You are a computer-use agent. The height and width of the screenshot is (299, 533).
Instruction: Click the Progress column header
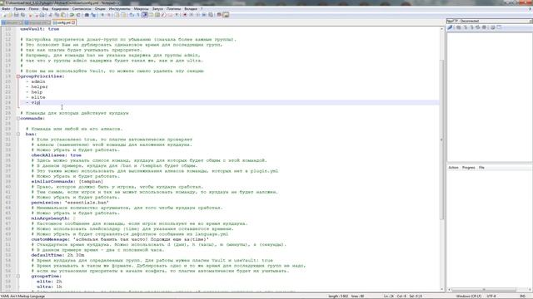click(x=468, y=168)
